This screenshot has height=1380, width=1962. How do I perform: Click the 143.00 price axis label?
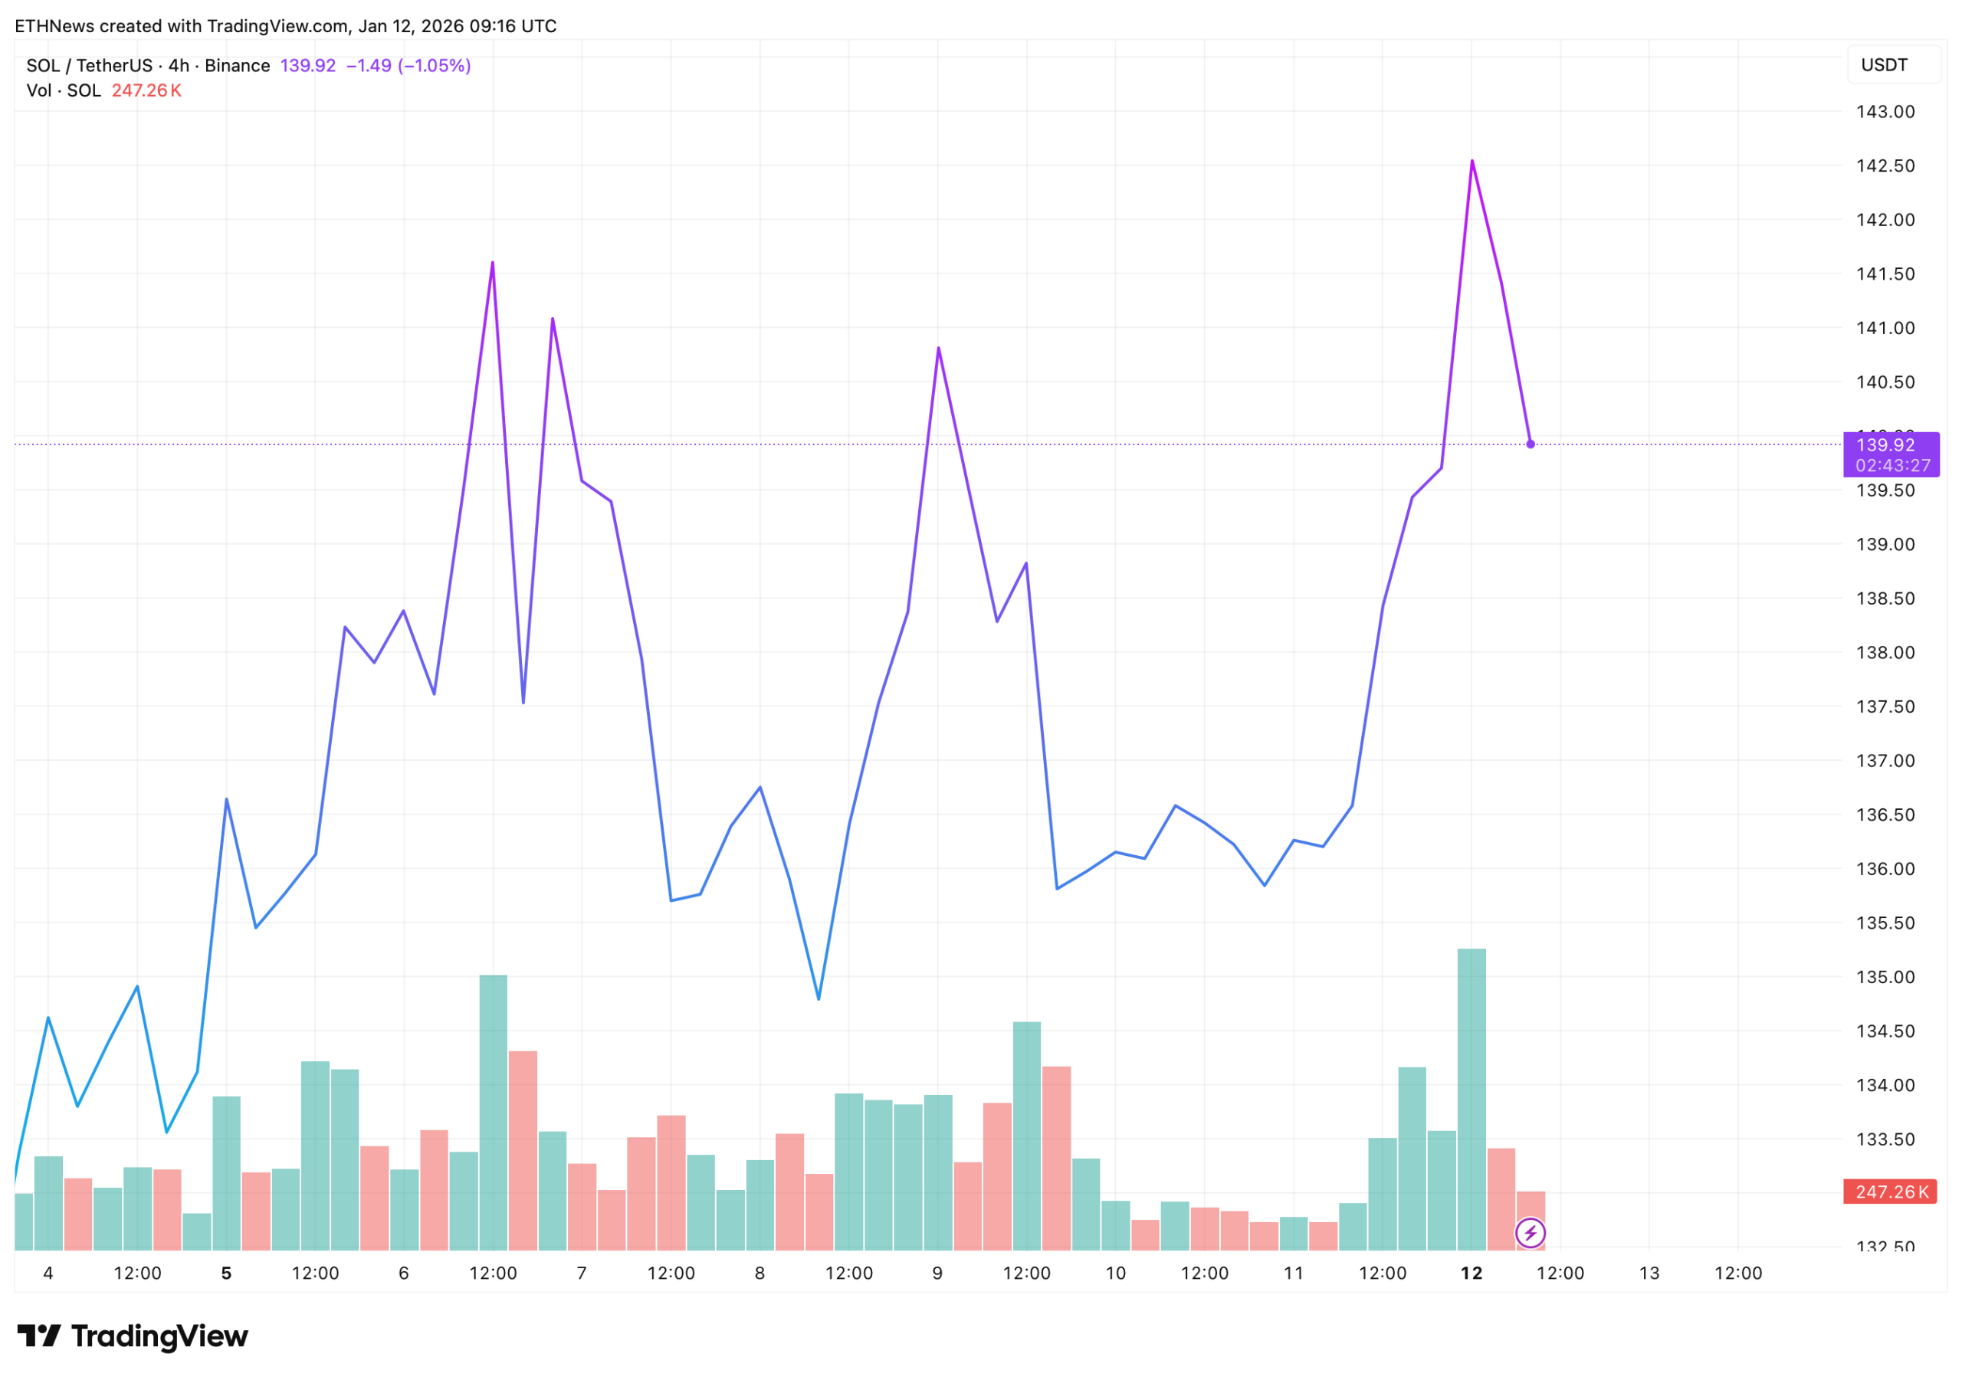(x=1885, y=112)
